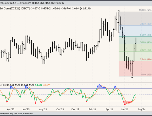The image size is (152, 116).
Task: Select the 38.2% Fibonacci level label
Action: (x=146, y=50)
